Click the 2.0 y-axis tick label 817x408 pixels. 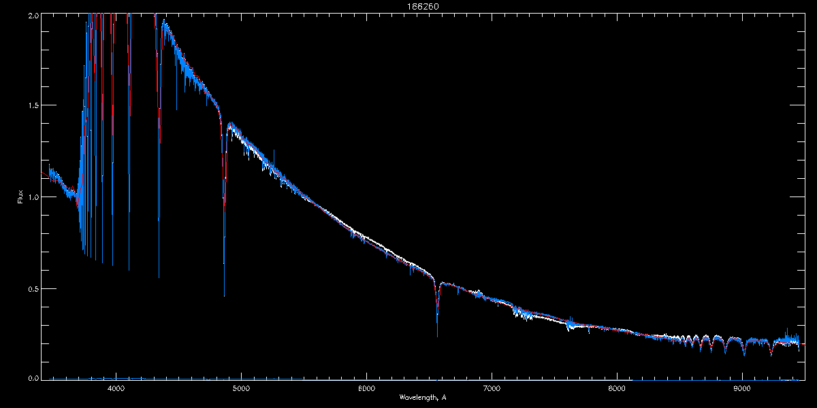[x=33, y=14]
